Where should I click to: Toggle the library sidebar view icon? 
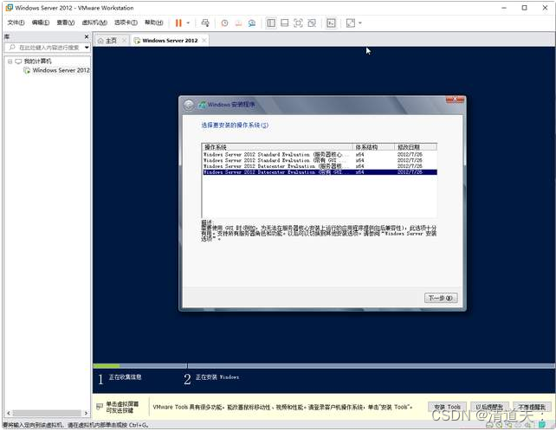tap(271, 23)
